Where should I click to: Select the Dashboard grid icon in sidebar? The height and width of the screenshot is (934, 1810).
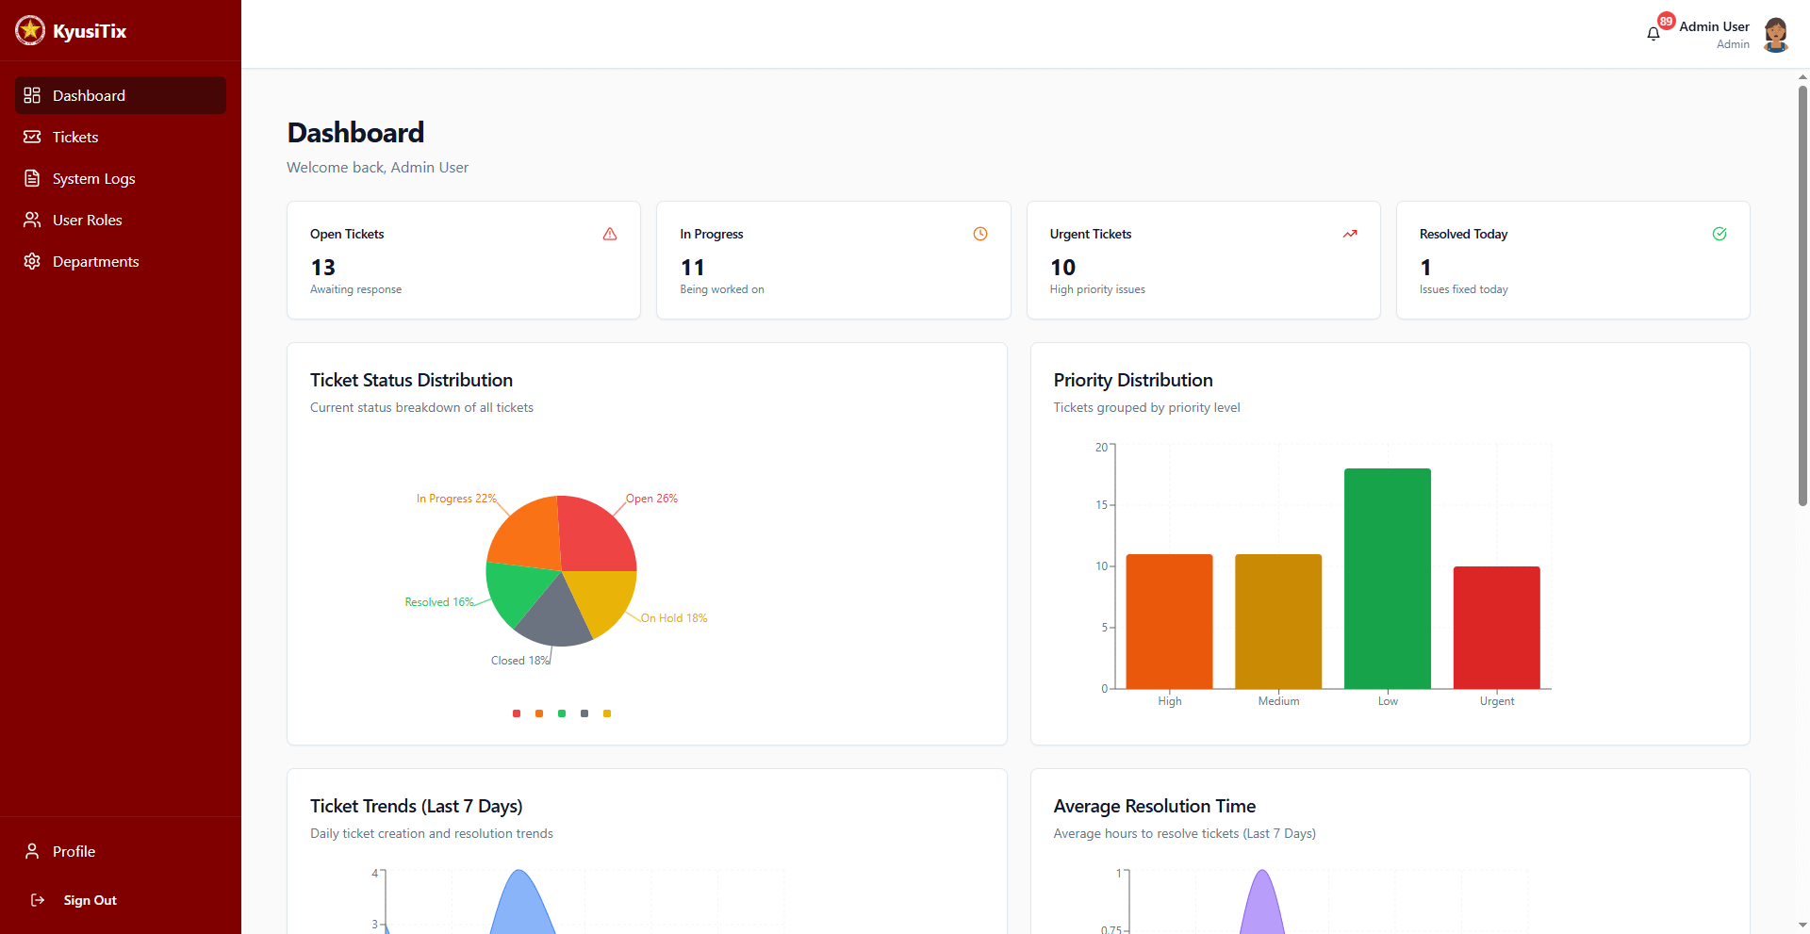click(32, 95)
